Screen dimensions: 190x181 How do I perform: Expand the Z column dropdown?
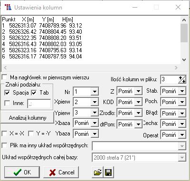pos(138,91)
